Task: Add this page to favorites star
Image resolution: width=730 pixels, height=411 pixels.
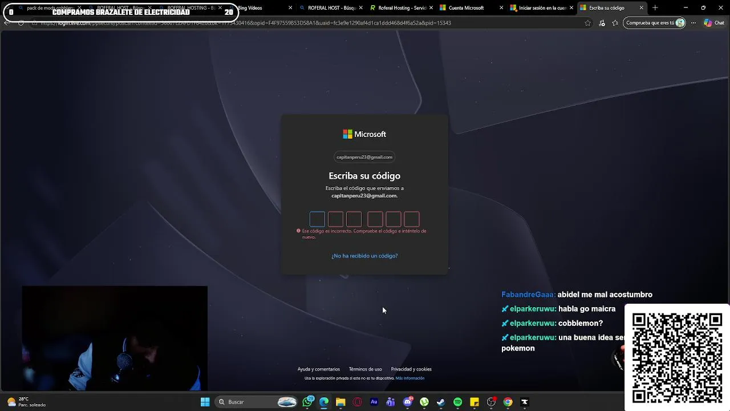Action: 588,23
